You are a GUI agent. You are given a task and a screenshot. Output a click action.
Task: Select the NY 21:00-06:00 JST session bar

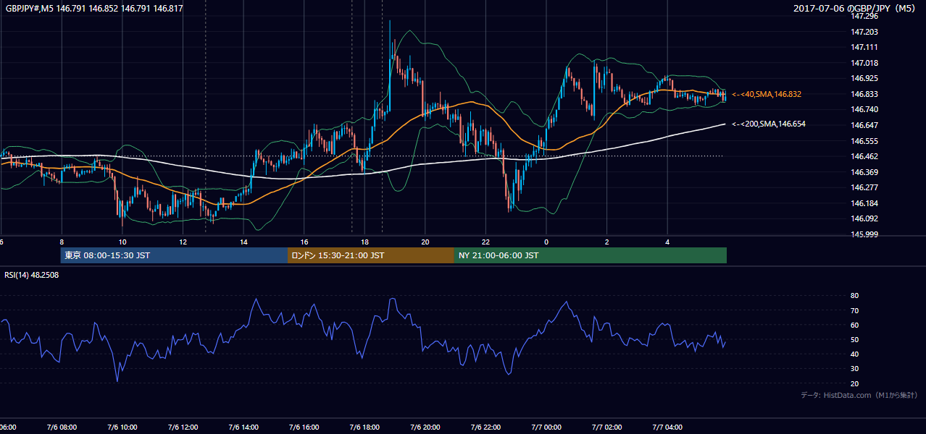(591, 255)
